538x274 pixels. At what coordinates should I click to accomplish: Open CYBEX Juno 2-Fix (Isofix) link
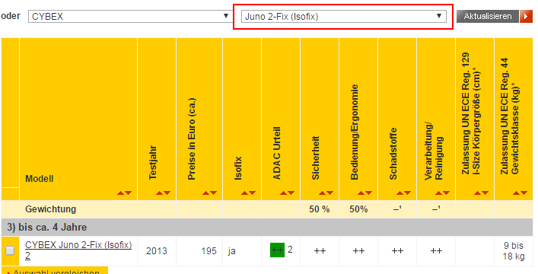pyautogui.click(x=78, y=250)
